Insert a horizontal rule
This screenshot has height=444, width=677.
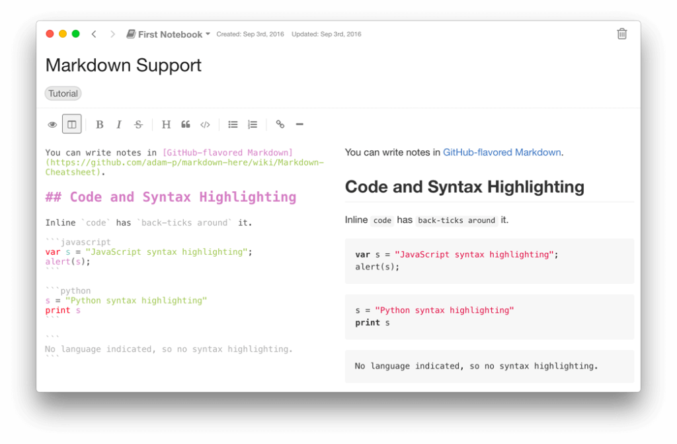[x=299, y=124]
